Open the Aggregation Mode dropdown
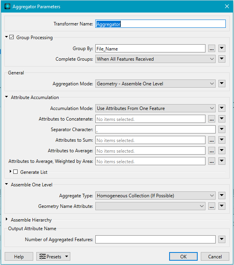The height and width of the screenshot is (265, 234). 155,84
